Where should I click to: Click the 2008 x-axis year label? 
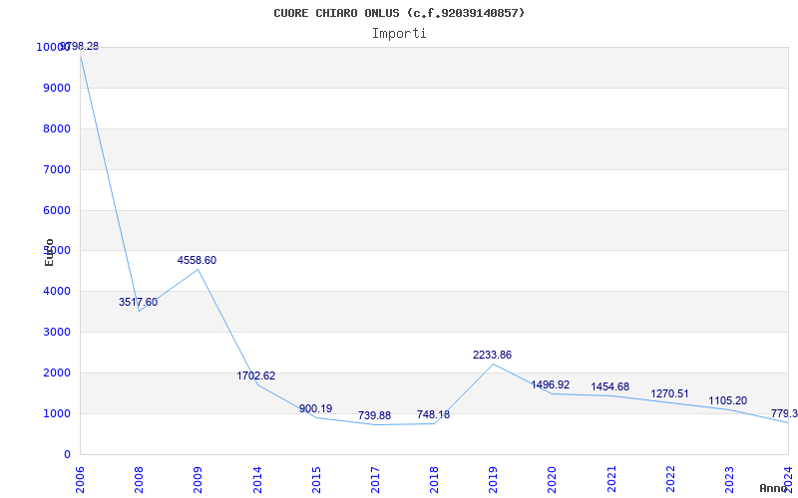click(x=139, y=479)
